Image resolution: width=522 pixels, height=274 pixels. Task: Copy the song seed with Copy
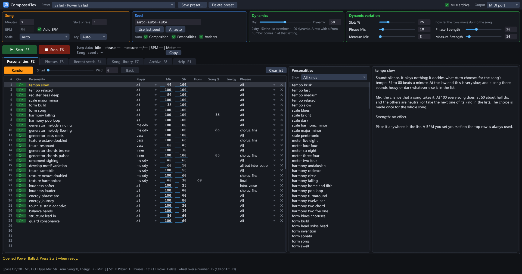[x=173, y=53]
